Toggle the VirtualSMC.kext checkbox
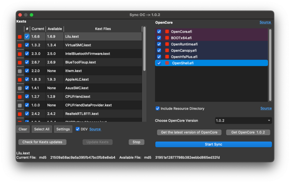This screenshot has width=290, height=183. 27,45
